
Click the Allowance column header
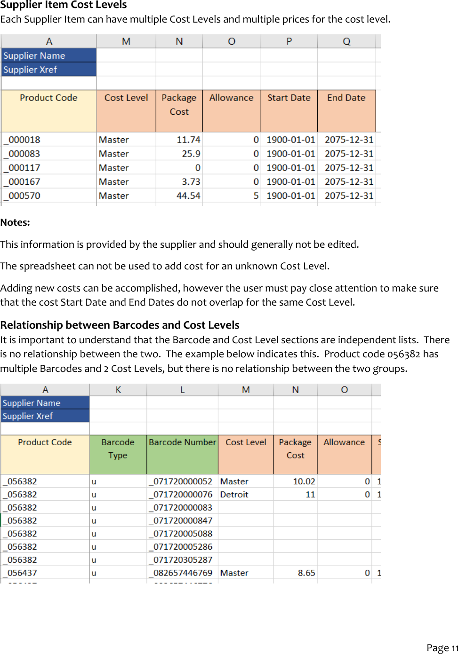tap(231, 98)
